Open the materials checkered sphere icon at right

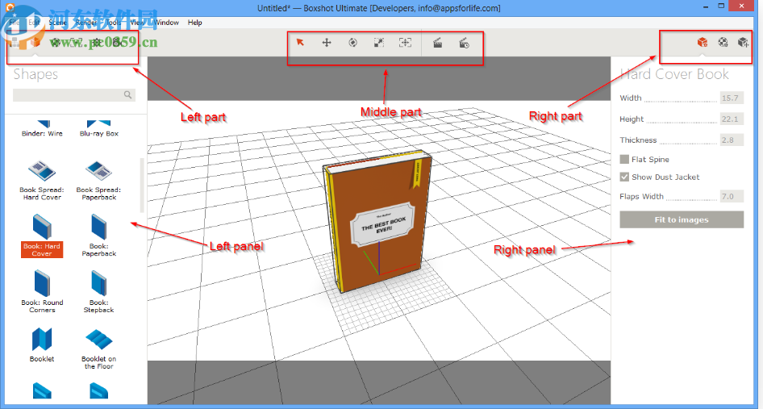(x=723, y=43)
